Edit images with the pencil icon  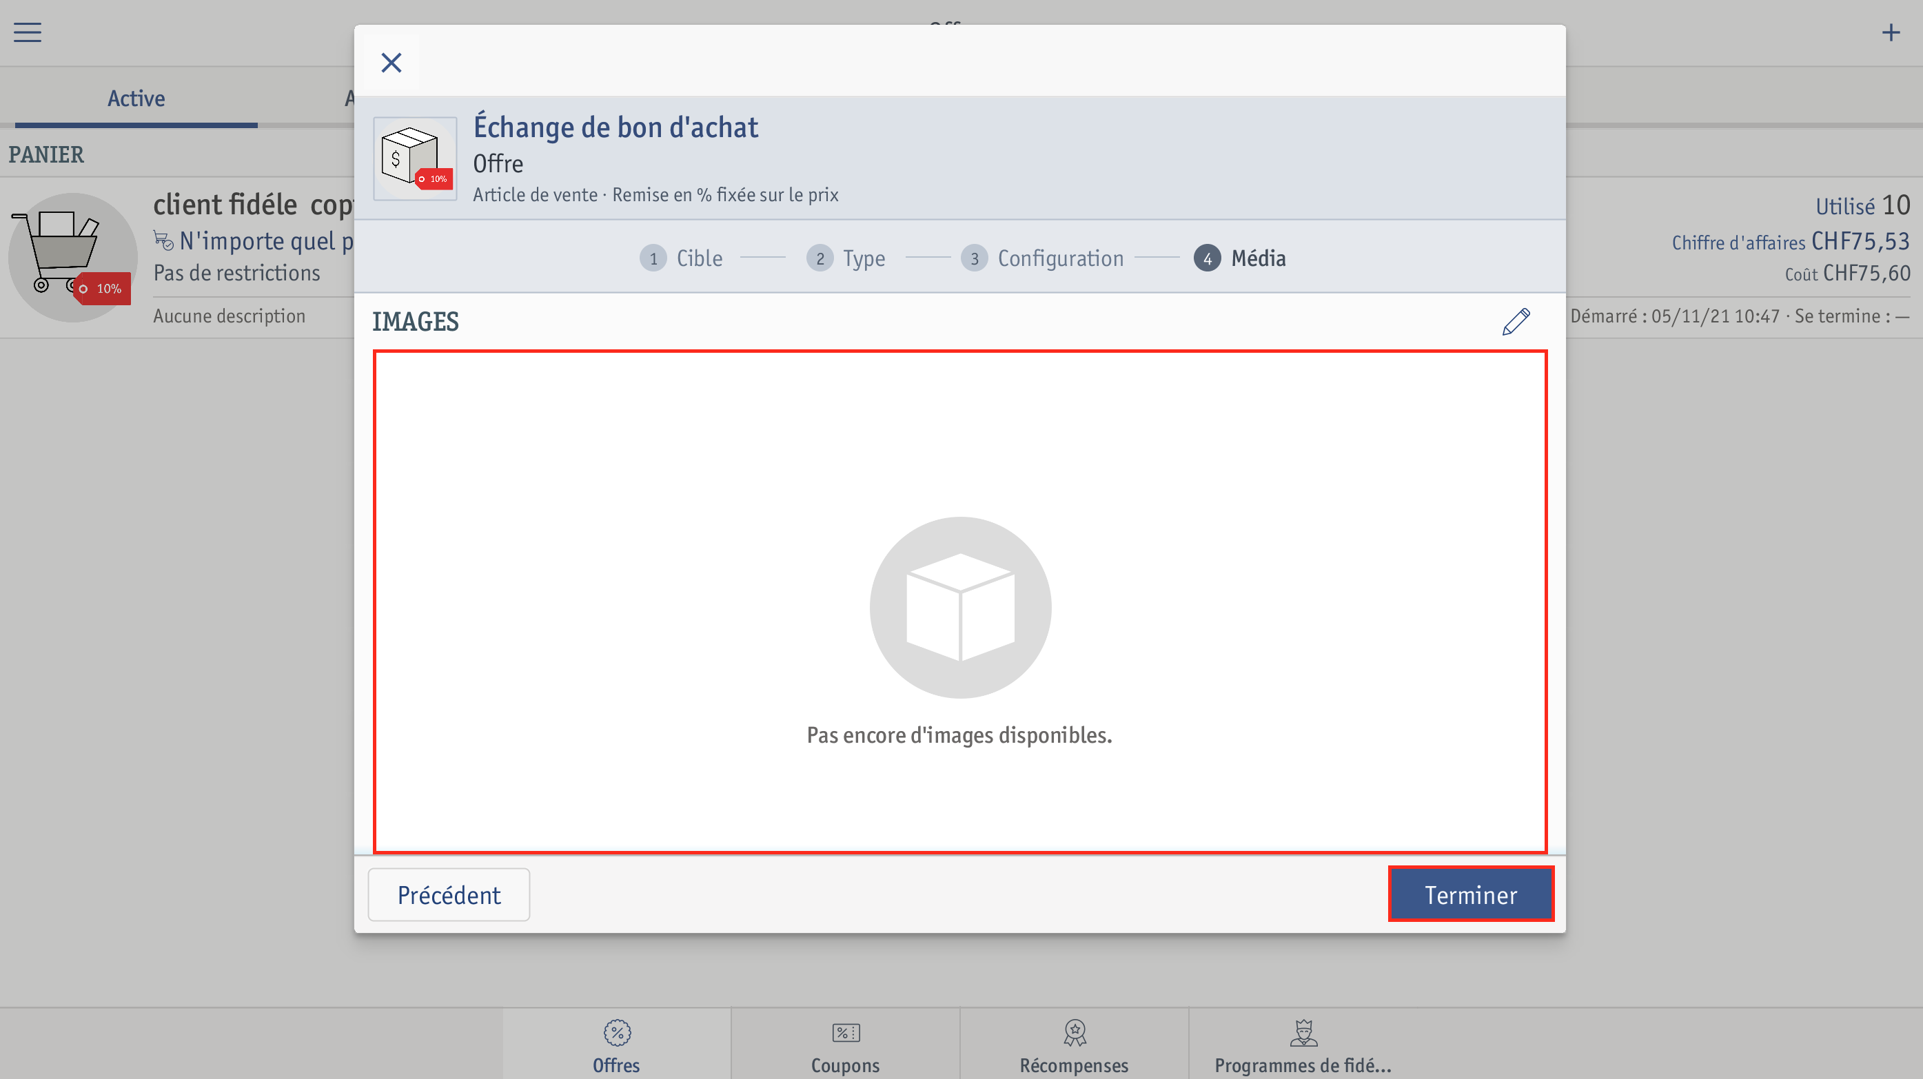[1516, 322]
